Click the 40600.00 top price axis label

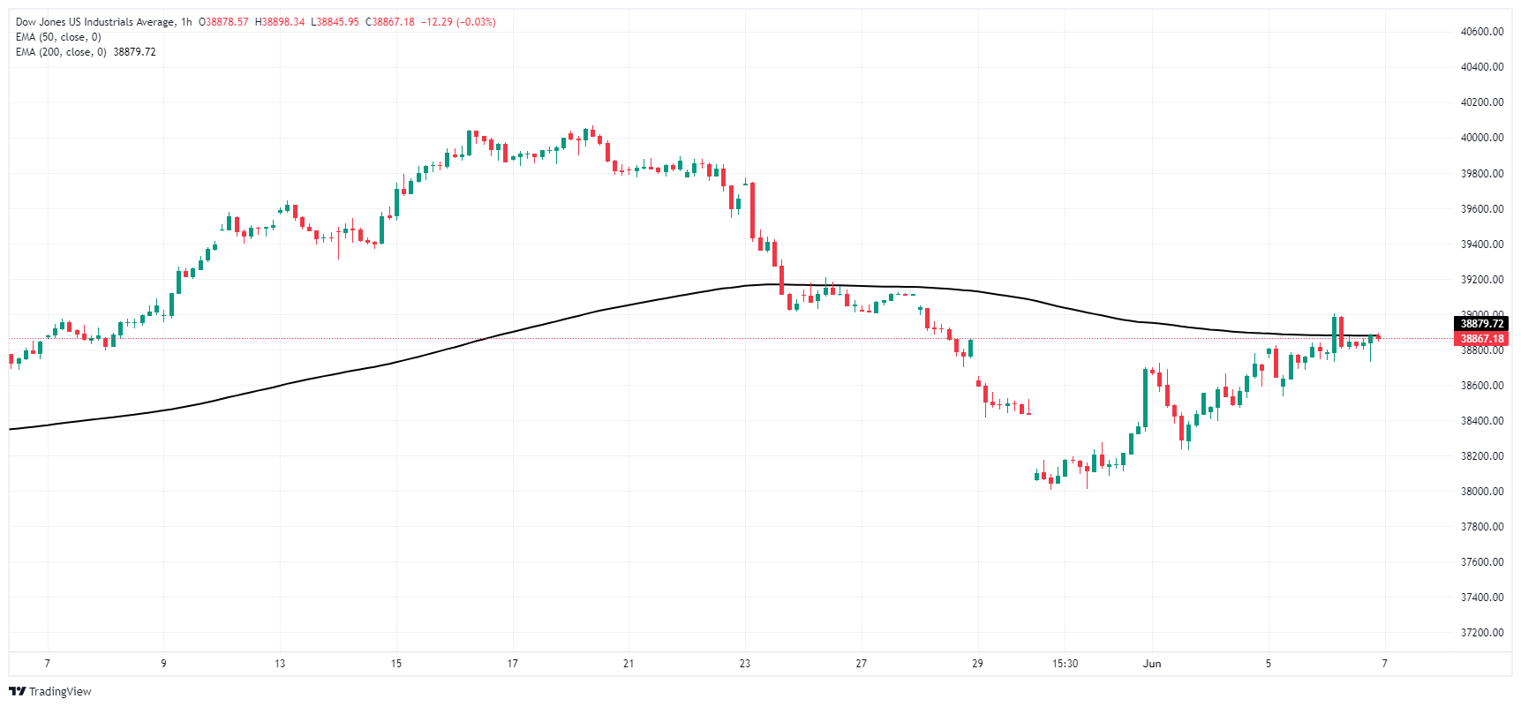(x=1482, y=32)
